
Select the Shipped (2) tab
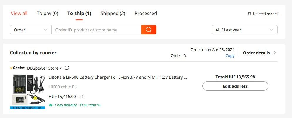113,13
